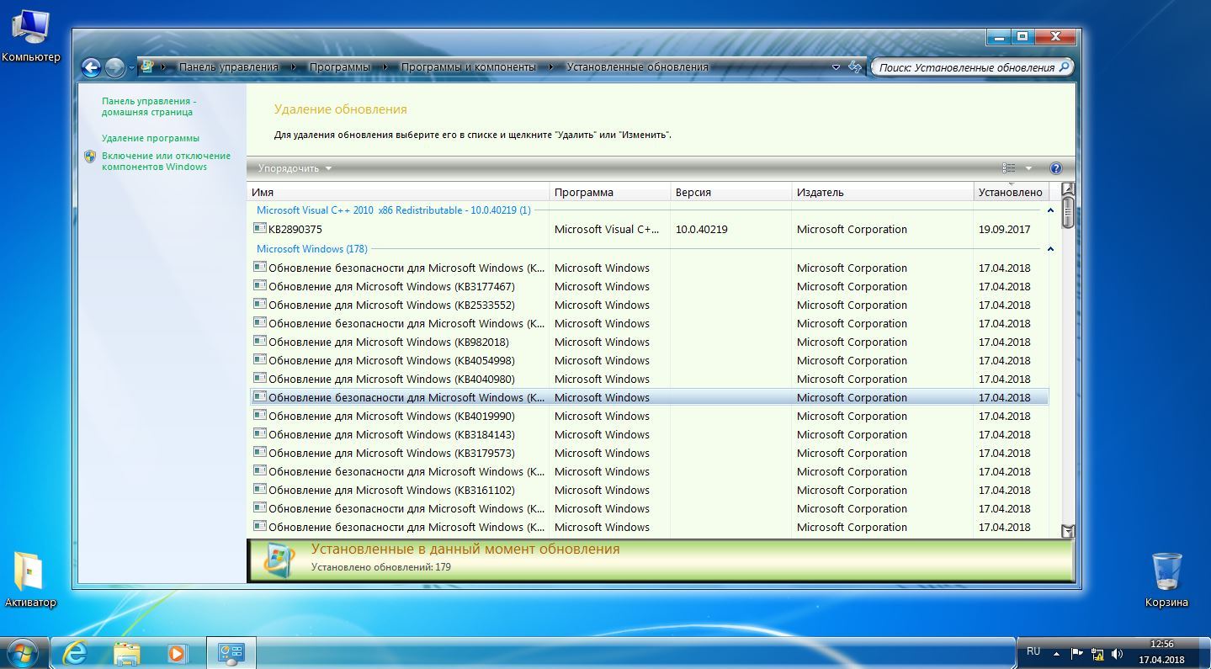Open the Удаление программы link
This screenshot has width=1211, height=669.
151,138
